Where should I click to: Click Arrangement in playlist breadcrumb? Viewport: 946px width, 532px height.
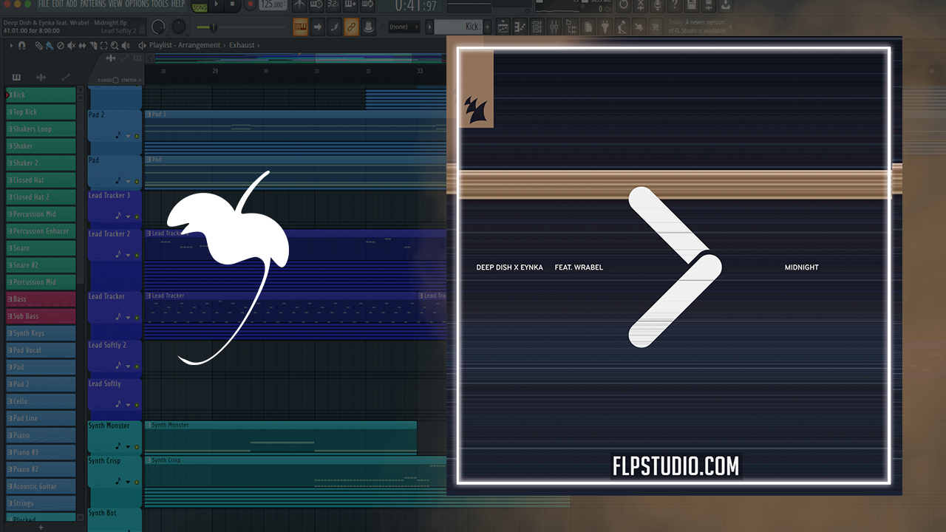point(200,45)
